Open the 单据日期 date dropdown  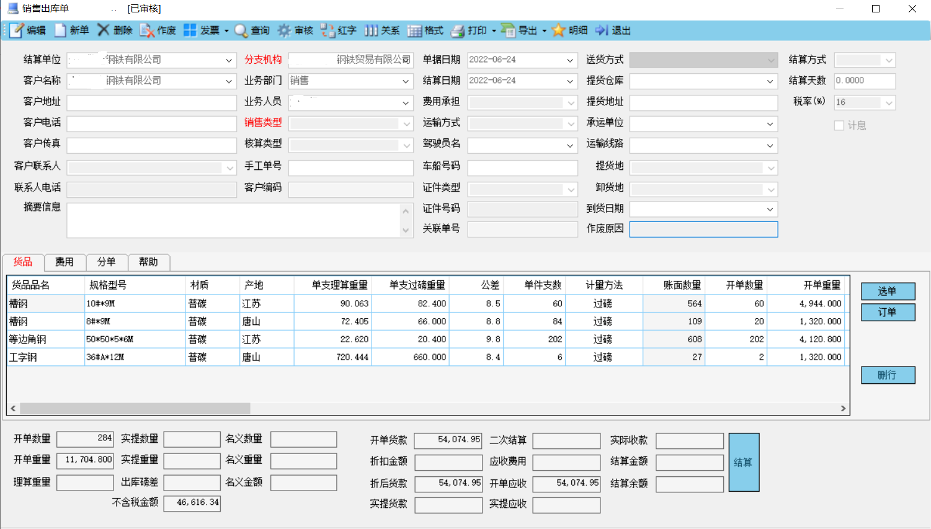570,61
